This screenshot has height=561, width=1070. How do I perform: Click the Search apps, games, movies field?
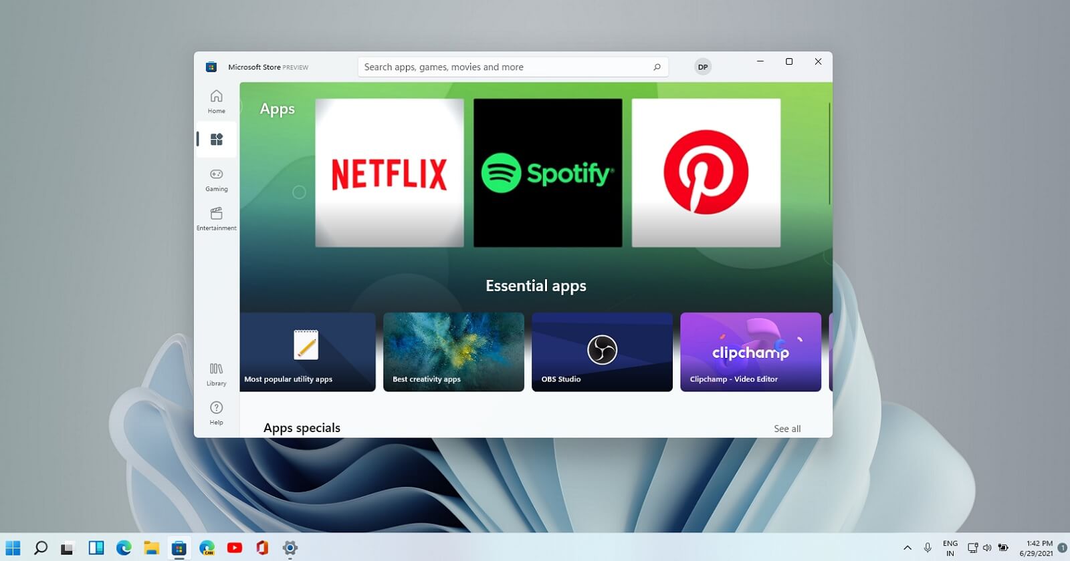(x=513, y=67)
